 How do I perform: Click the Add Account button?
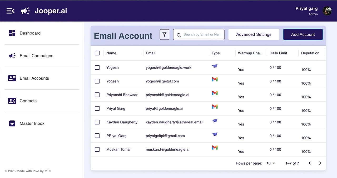[303, 34]
